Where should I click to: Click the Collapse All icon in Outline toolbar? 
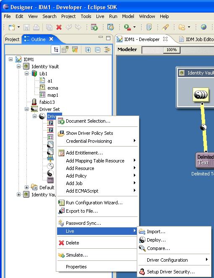pos(98,50)
